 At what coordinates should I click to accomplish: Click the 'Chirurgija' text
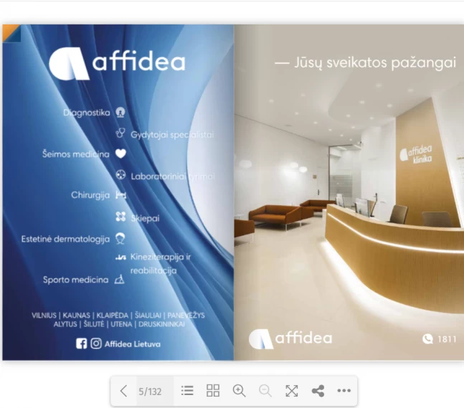coord(90,195)
